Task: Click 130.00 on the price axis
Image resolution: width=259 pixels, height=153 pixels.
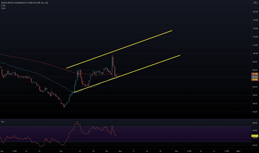Action: tap(255, 28)
